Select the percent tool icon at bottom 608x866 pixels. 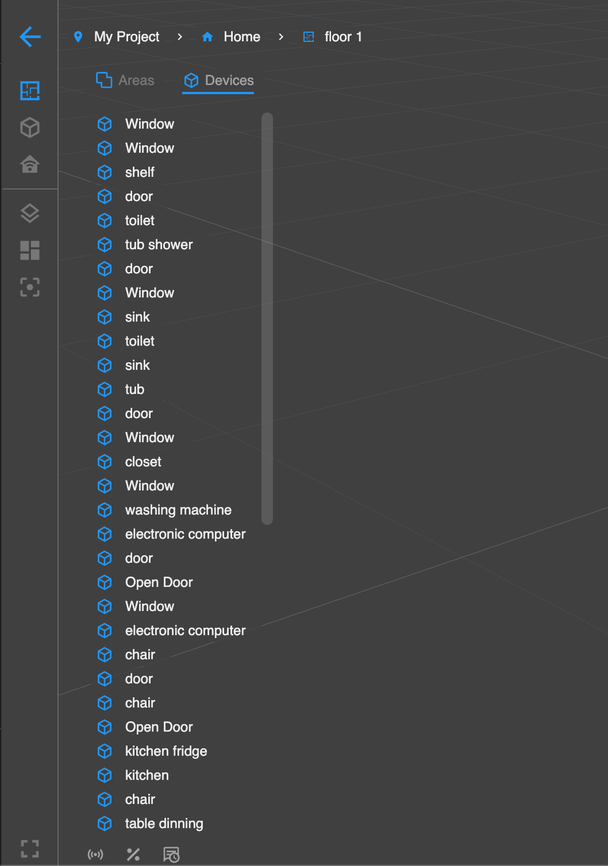coord(134,854)
